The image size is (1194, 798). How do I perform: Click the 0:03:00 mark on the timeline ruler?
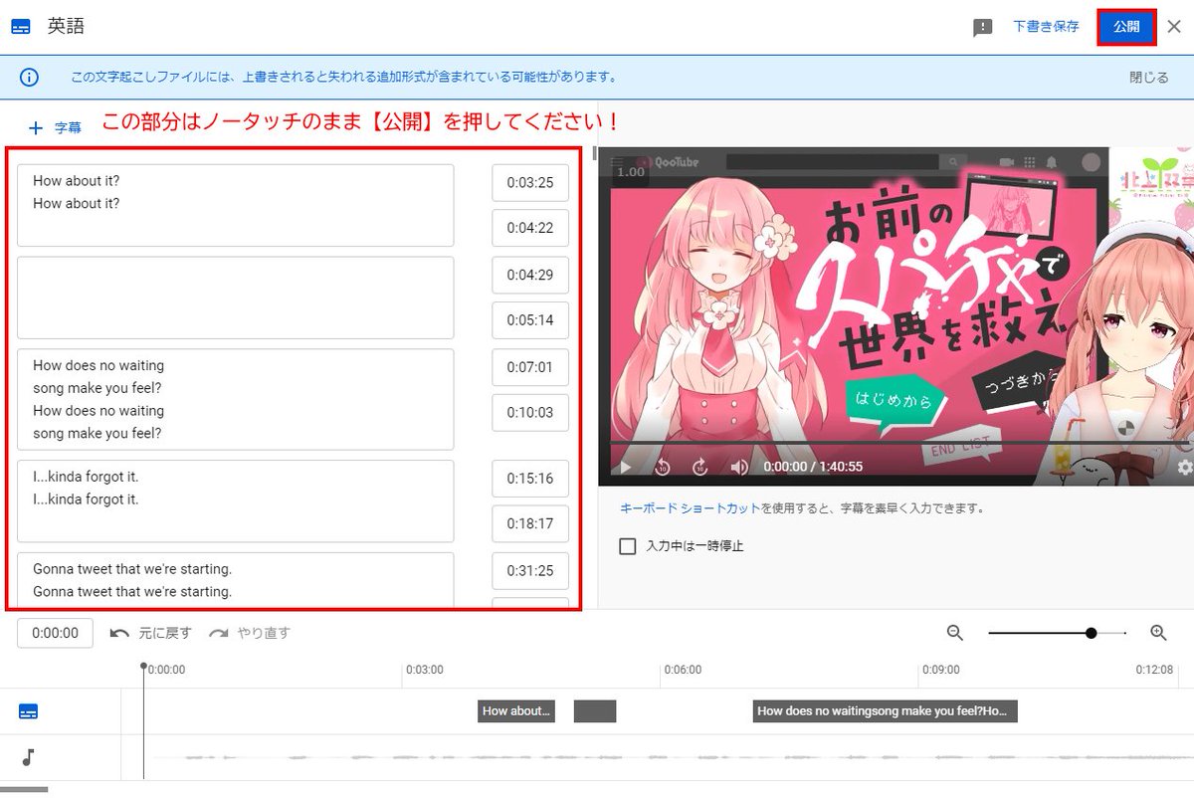point(425,670)
